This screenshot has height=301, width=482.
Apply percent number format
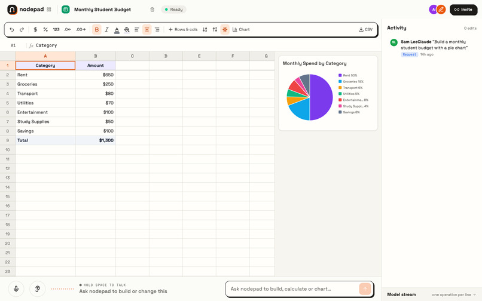point(45,29)
